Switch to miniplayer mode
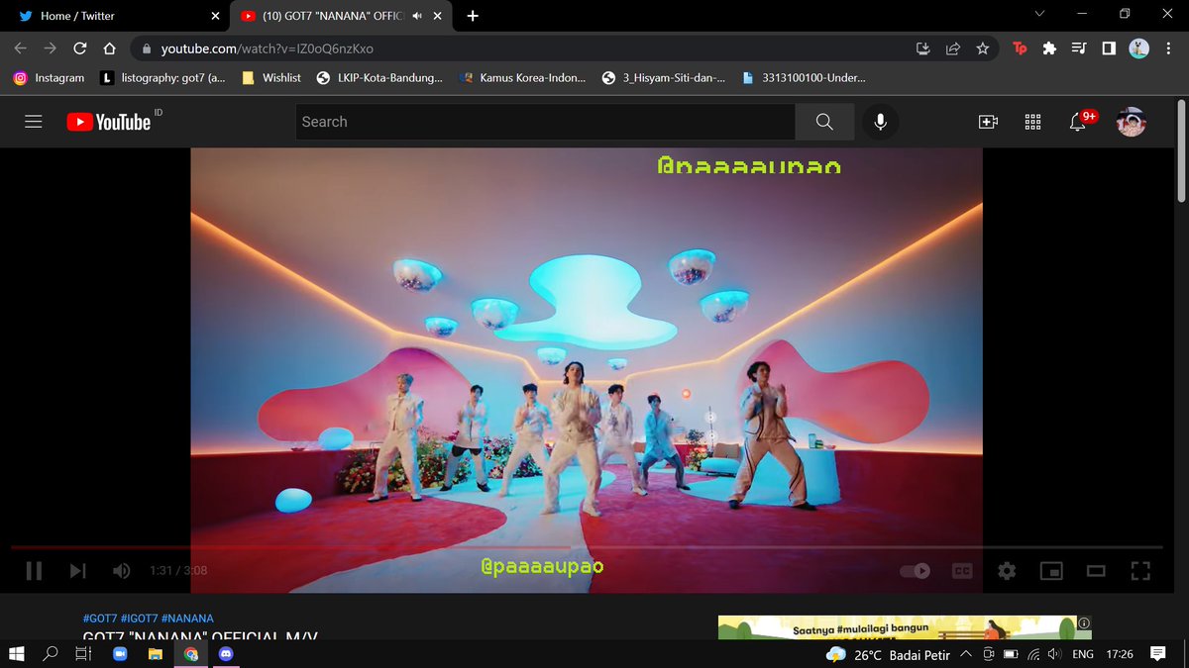This screenshot has height=668, width=1189. pos(1051,570)
